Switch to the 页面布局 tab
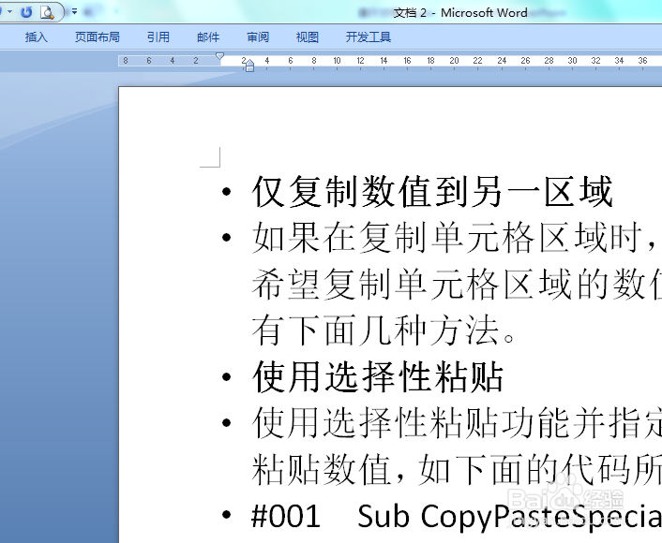 pos(98,37)
